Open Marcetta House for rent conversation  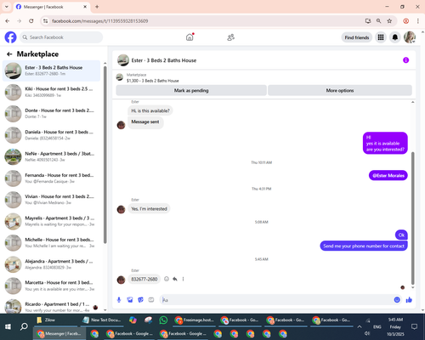point(52,286)
